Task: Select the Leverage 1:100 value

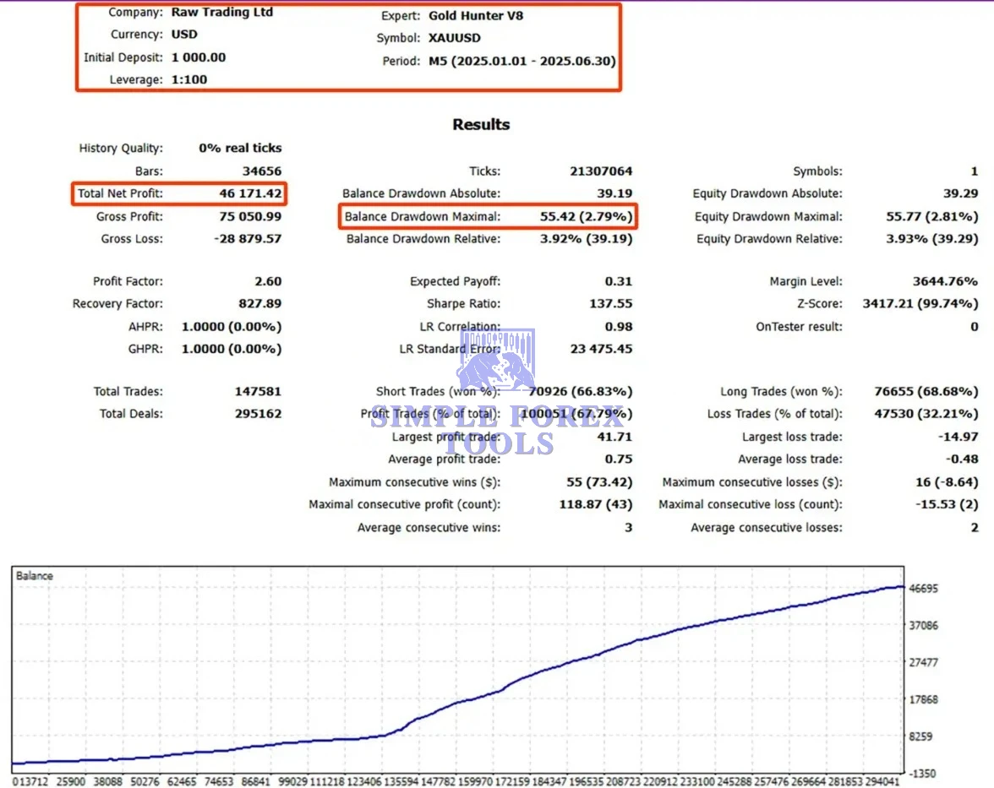Action: click(x=188, y=79)
